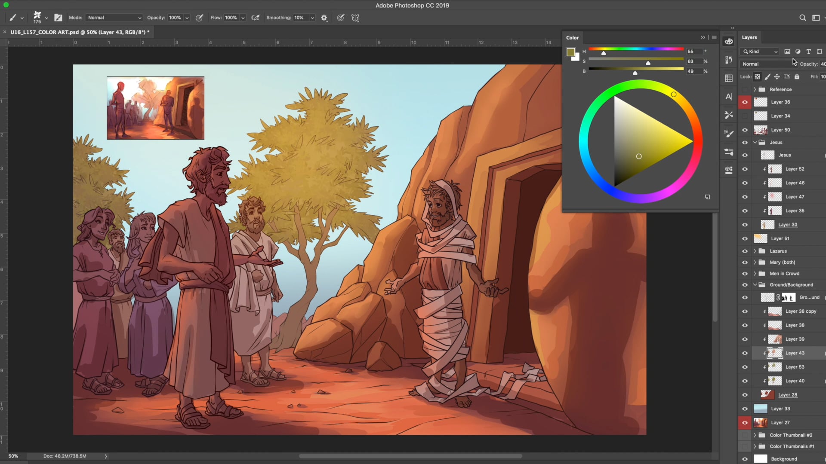
Task: Collapse the Ground/Background group
Action: point(755,284)
